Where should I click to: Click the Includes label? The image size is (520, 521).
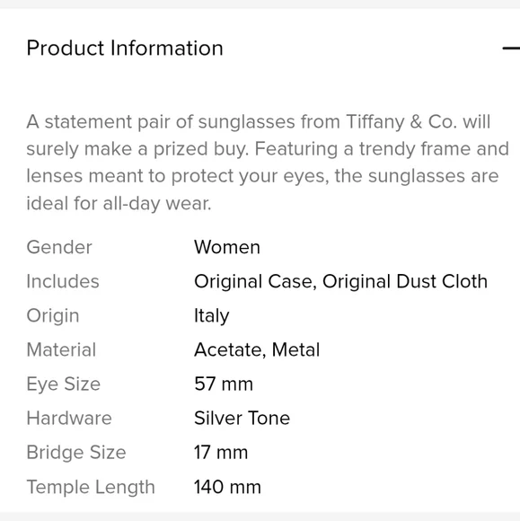point(63,281)
